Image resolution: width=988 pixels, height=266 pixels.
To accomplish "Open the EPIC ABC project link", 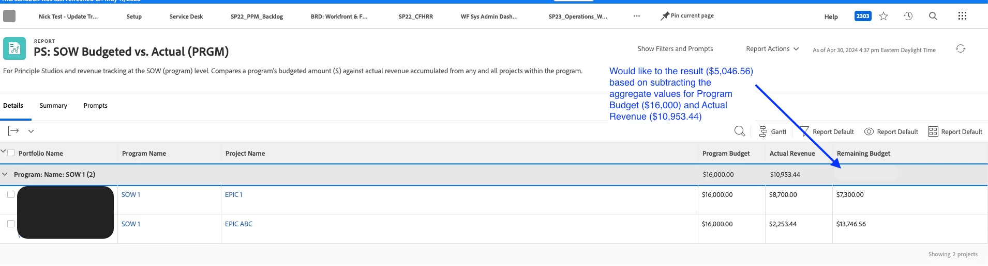I will pyautogui.click(x=239, y=224).
